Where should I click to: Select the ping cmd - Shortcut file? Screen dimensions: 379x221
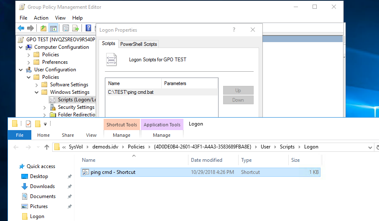coord(201,172)
